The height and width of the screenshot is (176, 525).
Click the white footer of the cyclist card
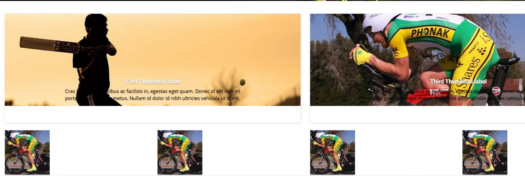click(x=418, y=114)
